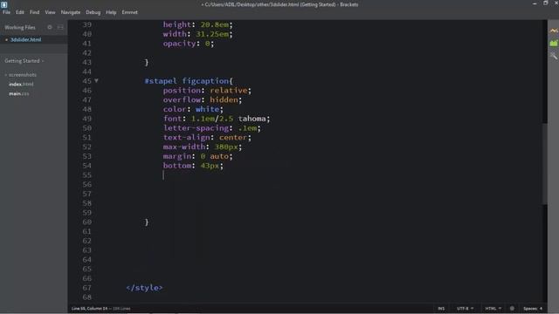This screenshot has width=559, height=314.
Task: Open Working Files settings gear icon
Action: tap(50, 27)
